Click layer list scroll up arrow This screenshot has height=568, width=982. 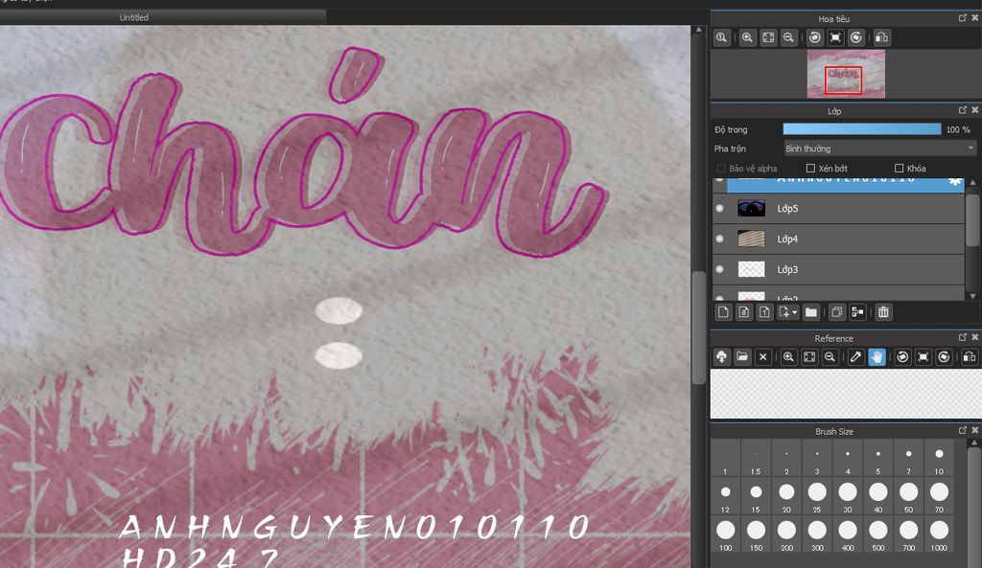[x=972, y=183]
